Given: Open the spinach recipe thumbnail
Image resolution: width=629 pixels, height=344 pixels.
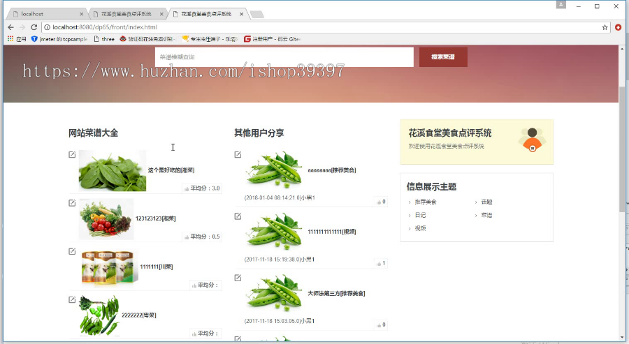Looking at the screenshot, I should [x=113, y=170].
